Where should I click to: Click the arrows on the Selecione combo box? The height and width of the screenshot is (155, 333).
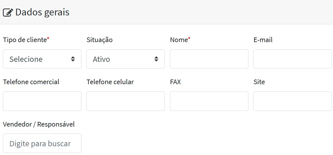[73, 59]
